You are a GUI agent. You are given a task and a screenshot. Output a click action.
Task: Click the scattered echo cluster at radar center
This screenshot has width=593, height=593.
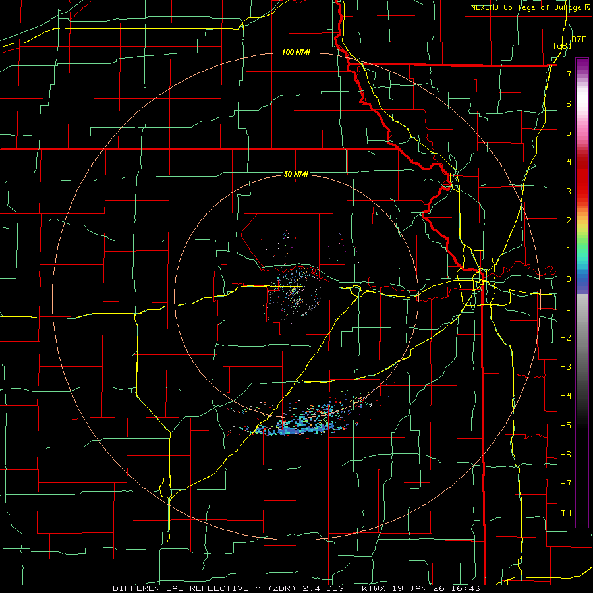(295, 293)
